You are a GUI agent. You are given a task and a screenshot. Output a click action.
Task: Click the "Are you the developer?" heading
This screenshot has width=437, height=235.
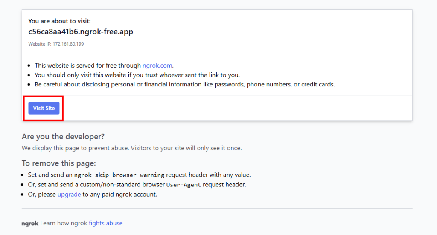pyautogui.click(x=63, y=137)
